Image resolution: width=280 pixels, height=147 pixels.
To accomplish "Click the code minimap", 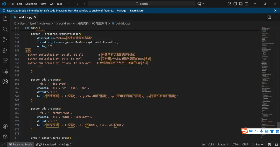I will [268, 82].
